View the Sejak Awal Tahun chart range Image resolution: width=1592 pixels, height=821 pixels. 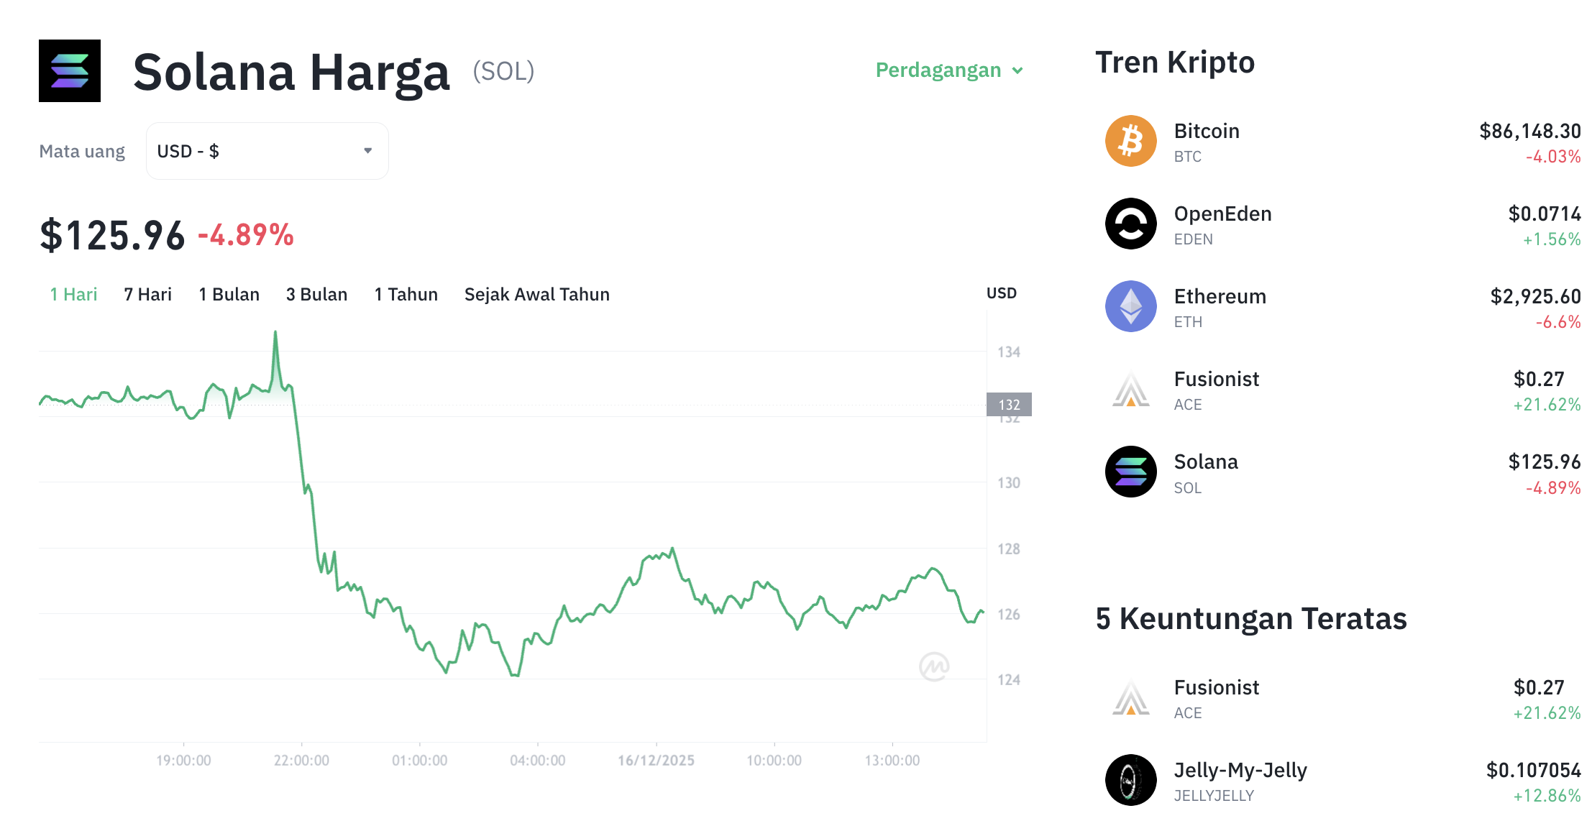(x=536, y=293)
